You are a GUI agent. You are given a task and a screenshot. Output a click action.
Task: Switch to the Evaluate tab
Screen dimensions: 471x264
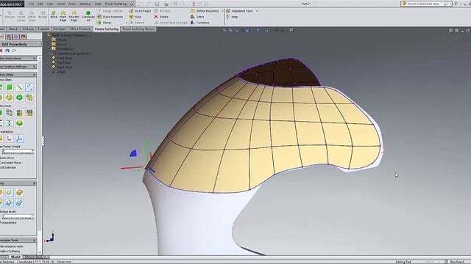[43, 29]
